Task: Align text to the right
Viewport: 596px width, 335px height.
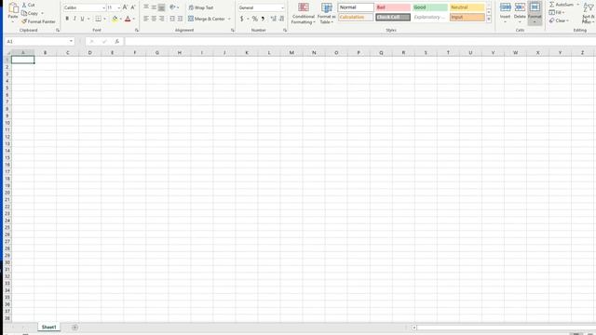Action: click(161, 19)
